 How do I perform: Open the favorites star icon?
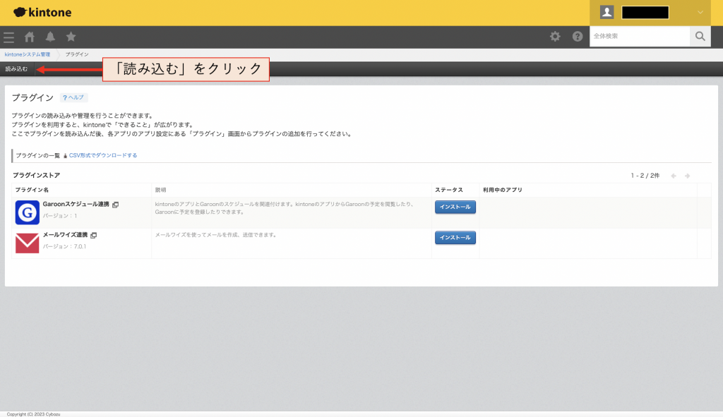pyautogui.click(x=71, y=37)
